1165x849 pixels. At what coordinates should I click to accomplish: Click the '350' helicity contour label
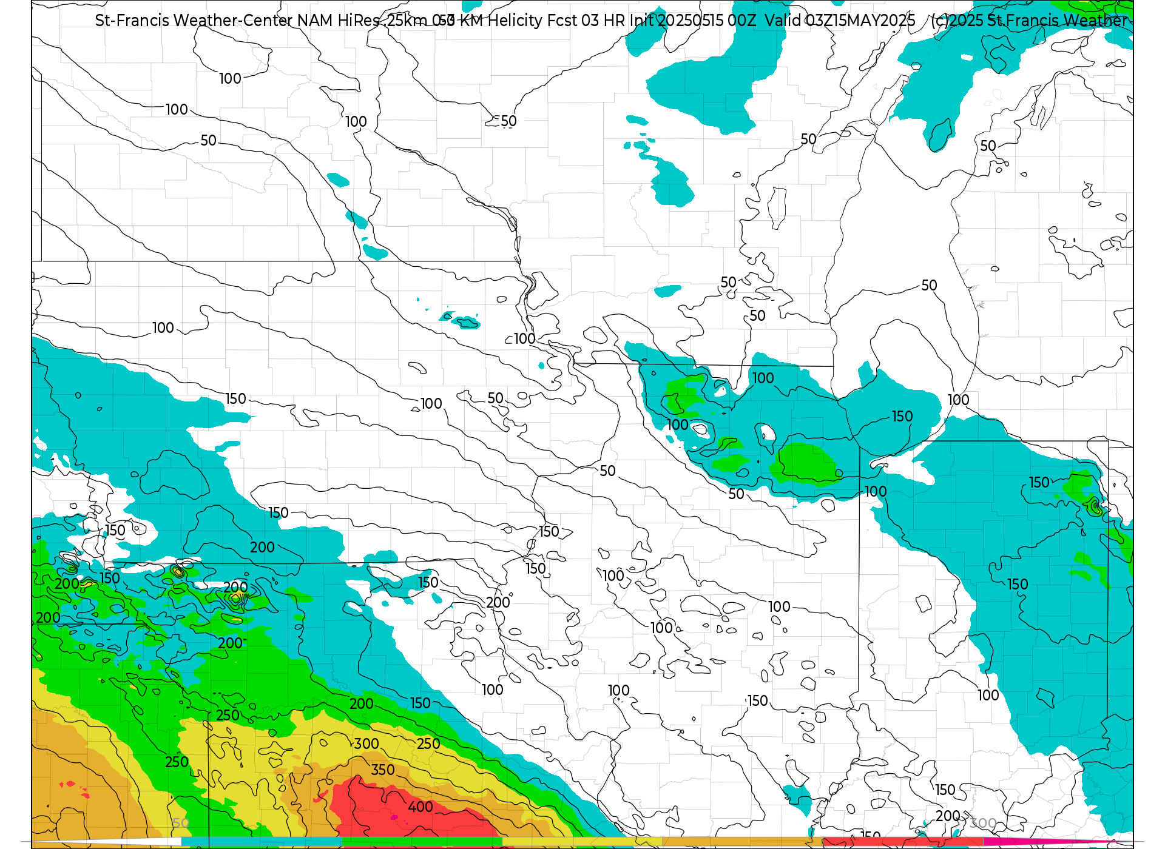pyautogui.click(x=383, y=770)
